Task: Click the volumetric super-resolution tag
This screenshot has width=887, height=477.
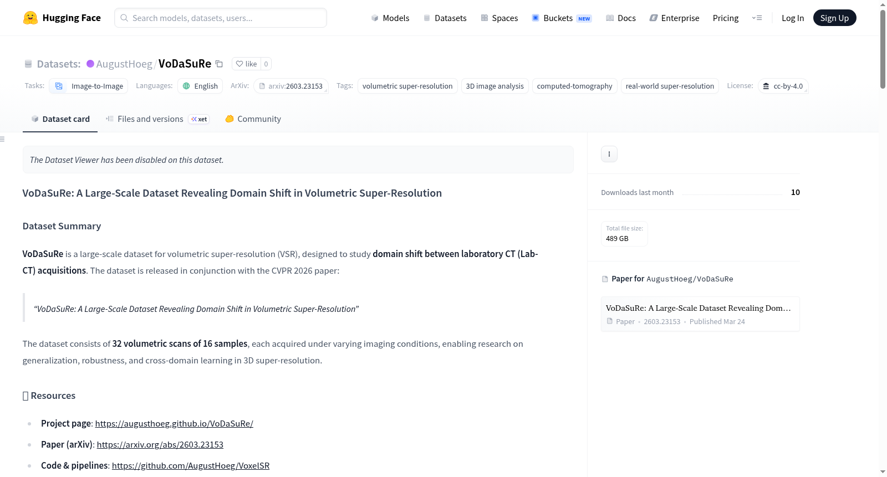Action: click(x=407, y=86)
